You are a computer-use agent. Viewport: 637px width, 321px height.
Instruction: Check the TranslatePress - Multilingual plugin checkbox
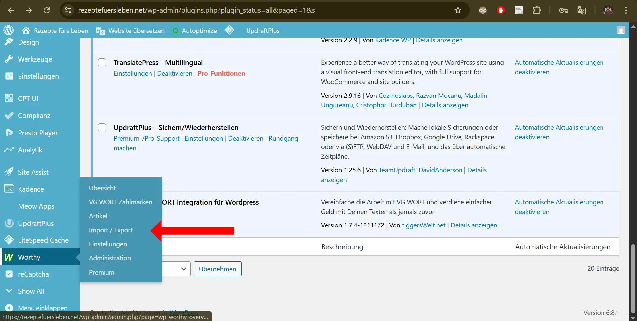tap(102, 62)
